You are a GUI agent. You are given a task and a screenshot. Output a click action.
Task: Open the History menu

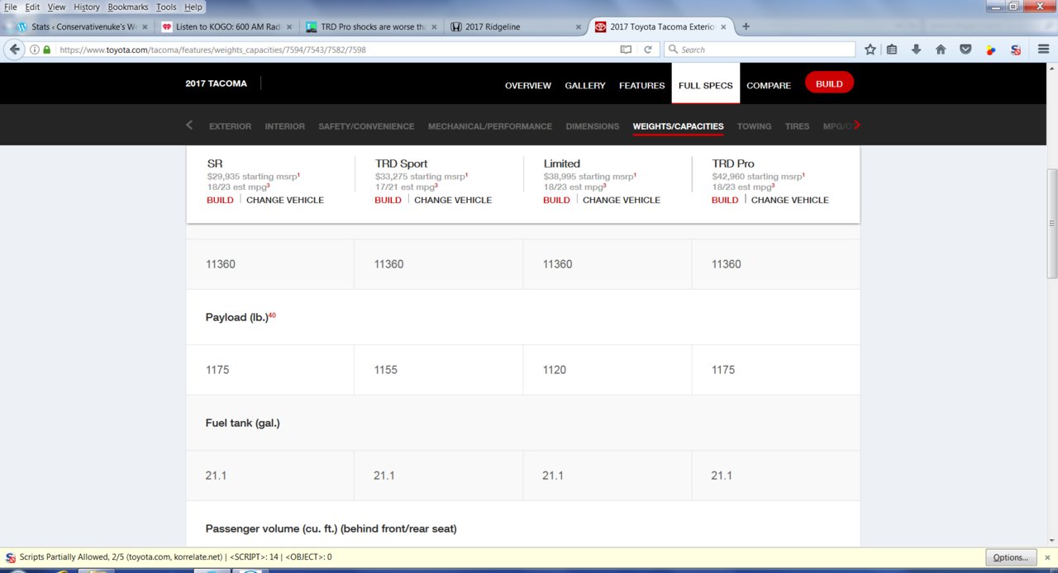pyautogui.click(x=87, y=7)
